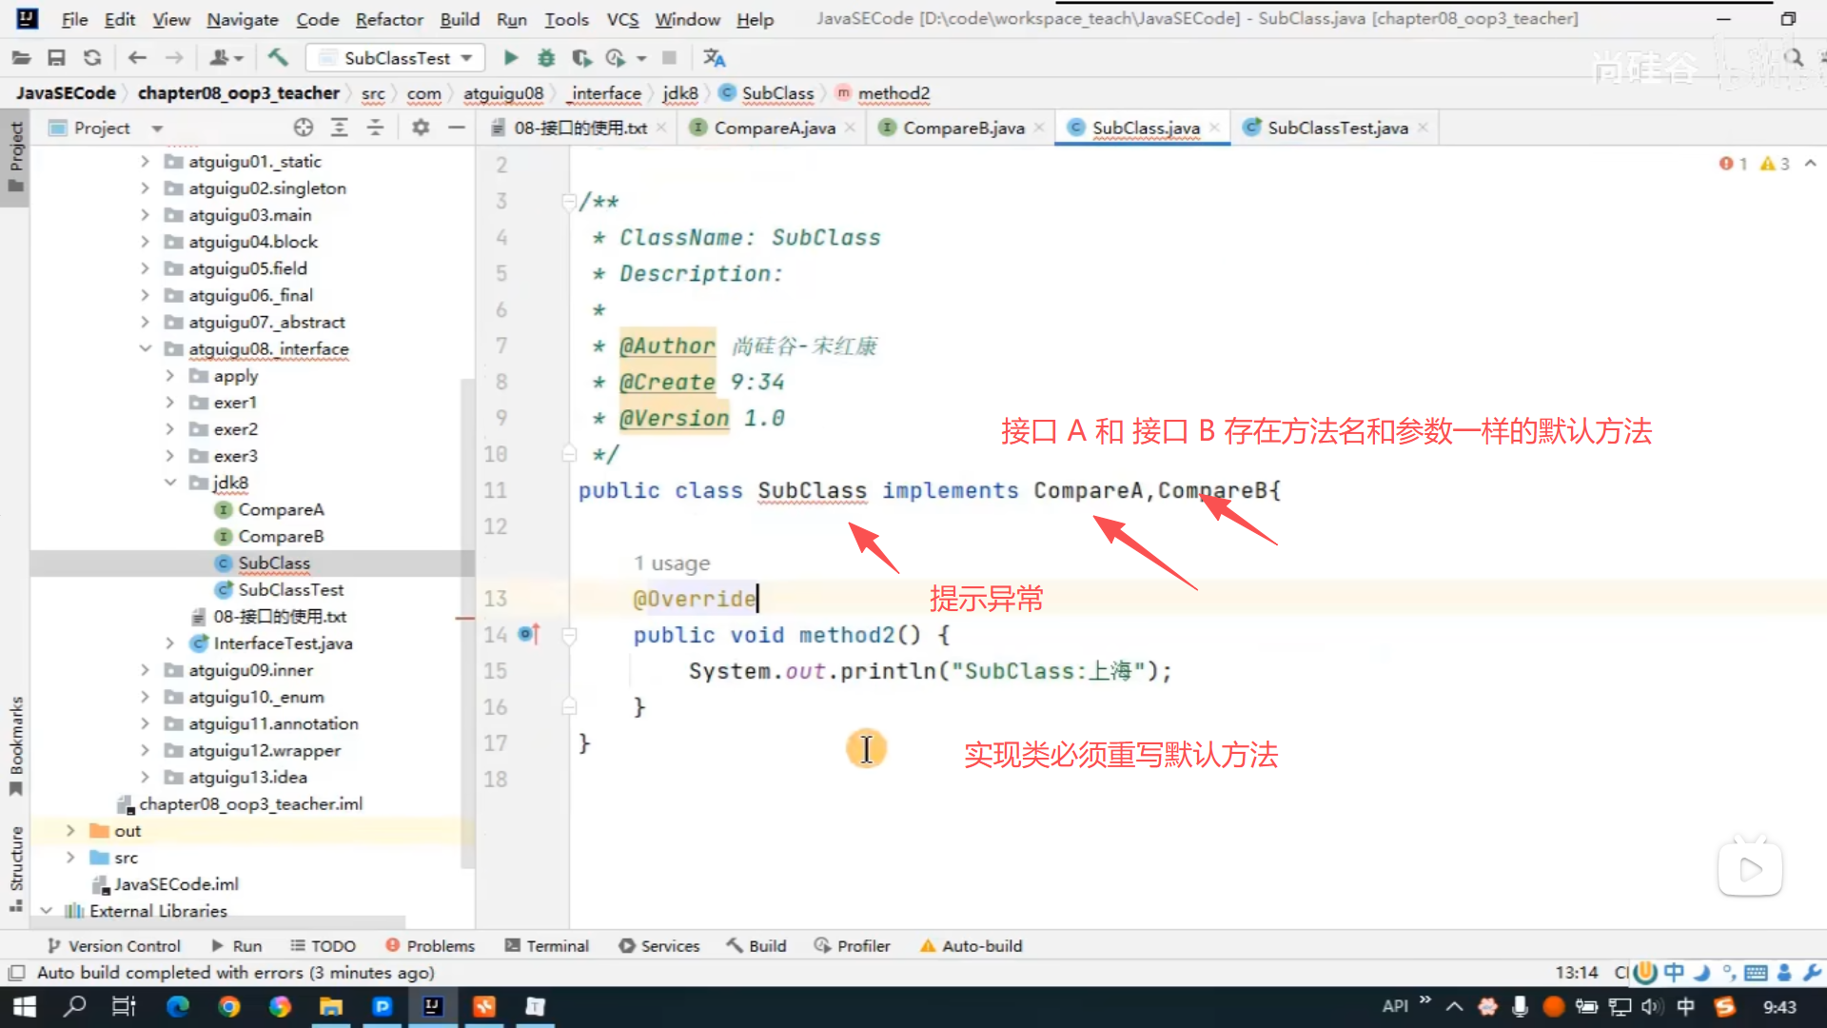Collapse the jdk8 package folder
1827x1028 pixels.
(x=170, y=483)
